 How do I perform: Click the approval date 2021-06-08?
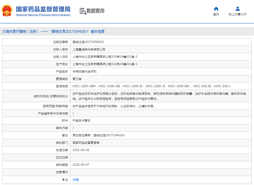(x=80, y=150)
